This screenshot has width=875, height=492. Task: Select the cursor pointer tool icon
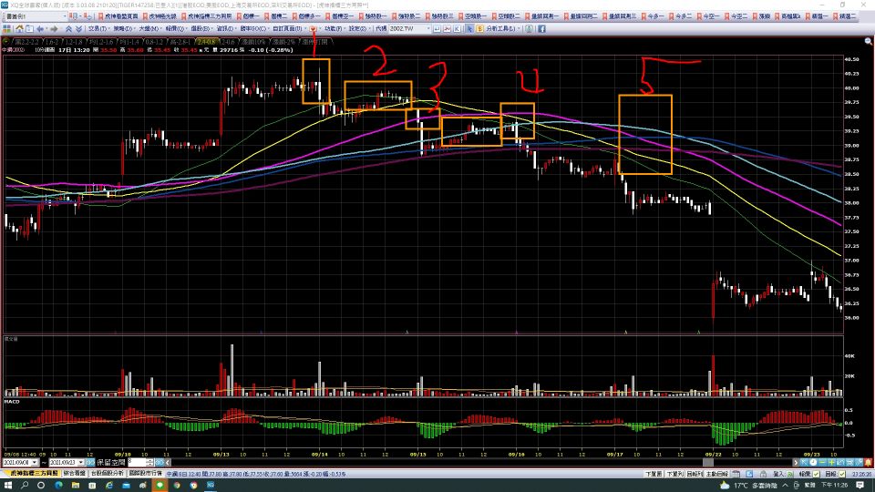point(470,28)
